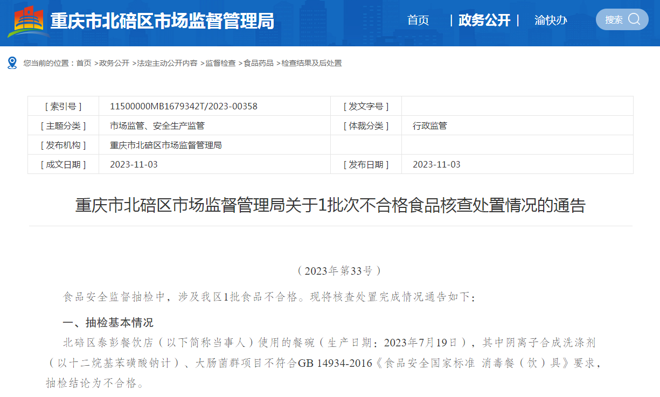Click the article headline about 不合格食品核查处置

[x=330, y=205]
